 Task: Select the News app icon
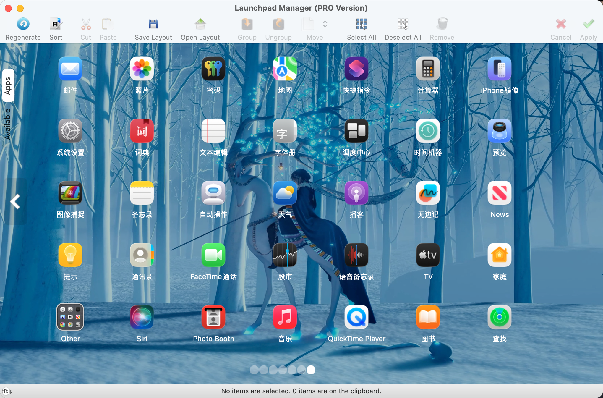click(499, 193)
